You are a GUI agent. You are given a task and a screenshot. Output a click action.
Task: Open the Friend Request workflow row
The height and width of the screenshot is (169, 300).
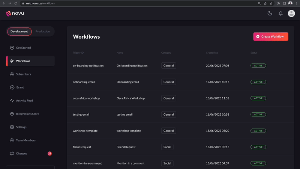coord(180,147)
